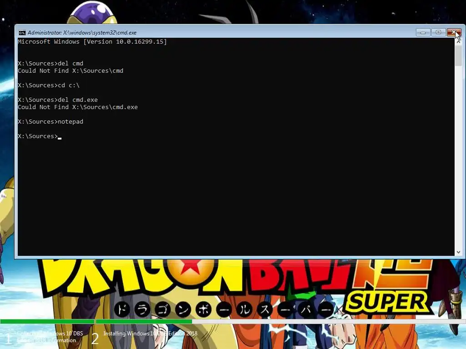Click the 'Could Not Find X:\Sources\cmd' line
The image size is (466, 349).
click(x=71, y=70)
